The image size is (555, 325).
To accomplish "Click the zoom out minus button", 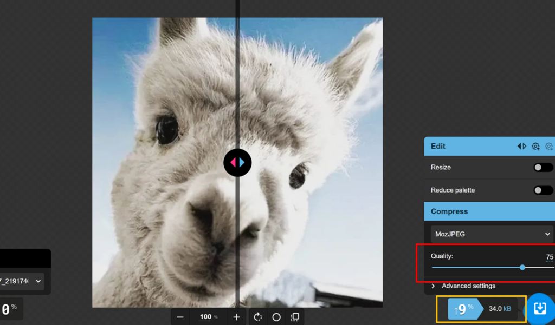I will pyautogui.click(x=180, y=317).
